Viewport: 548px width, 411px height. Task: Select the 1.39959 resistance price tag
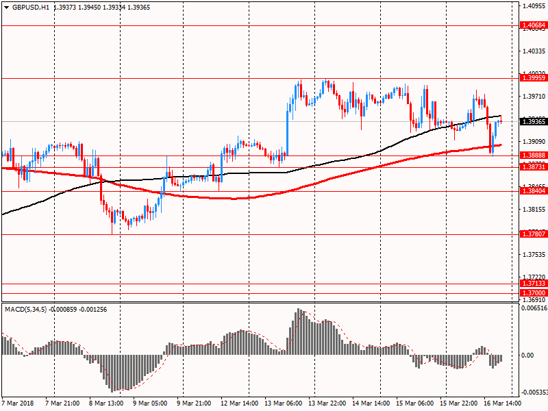click(x=533, y=78)
